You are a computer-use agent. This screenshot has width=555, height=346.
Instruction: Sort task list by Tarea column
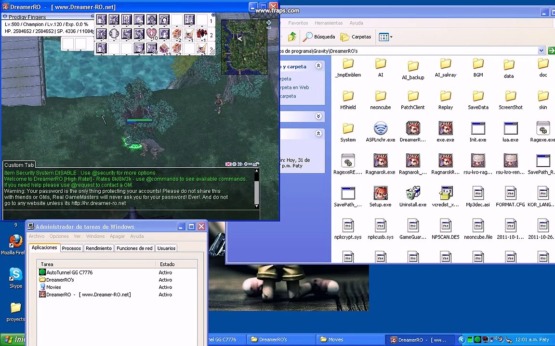96,264
